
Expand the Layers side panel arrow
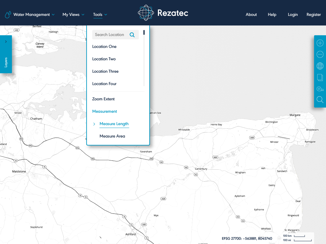(x=6, y=42)
